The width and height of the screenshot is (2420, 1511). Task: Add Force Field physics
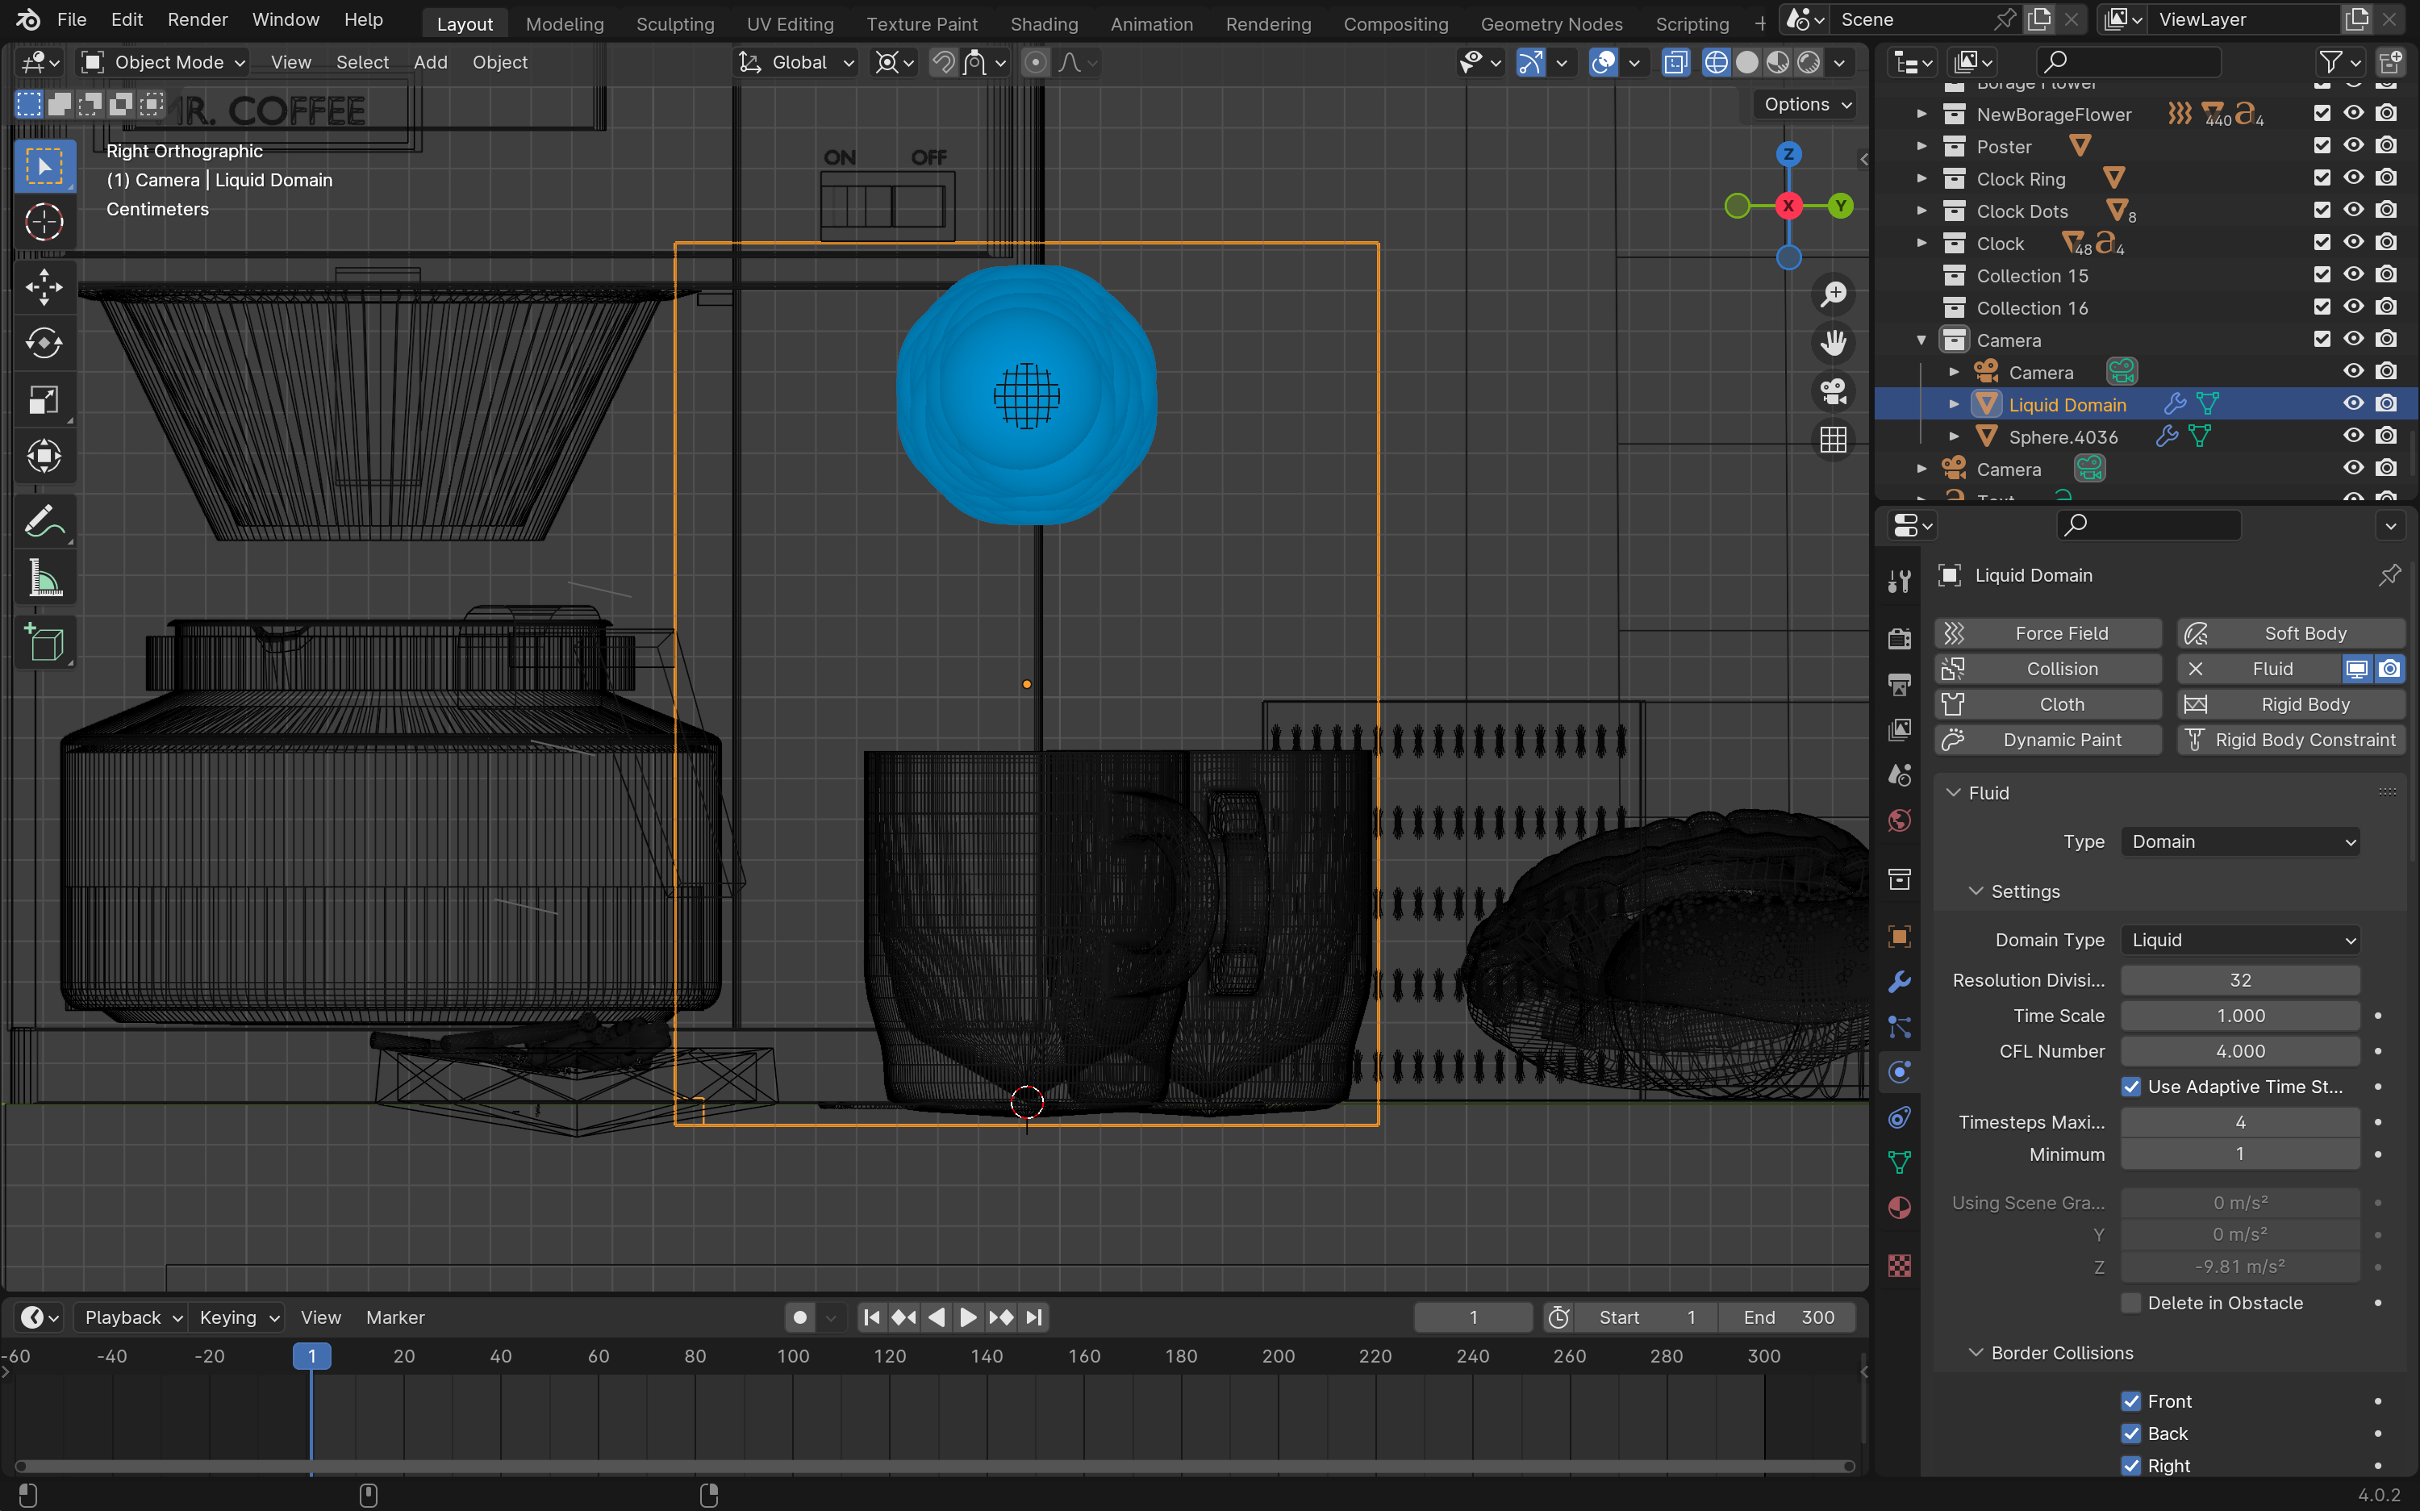point(2048,632)
